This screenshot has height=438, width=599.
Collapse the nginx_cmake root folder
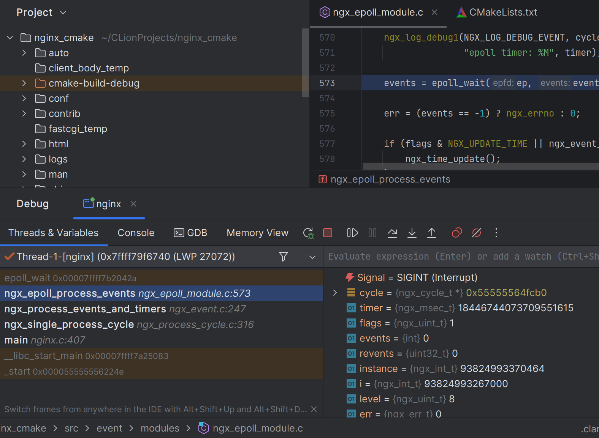(10, 38)
